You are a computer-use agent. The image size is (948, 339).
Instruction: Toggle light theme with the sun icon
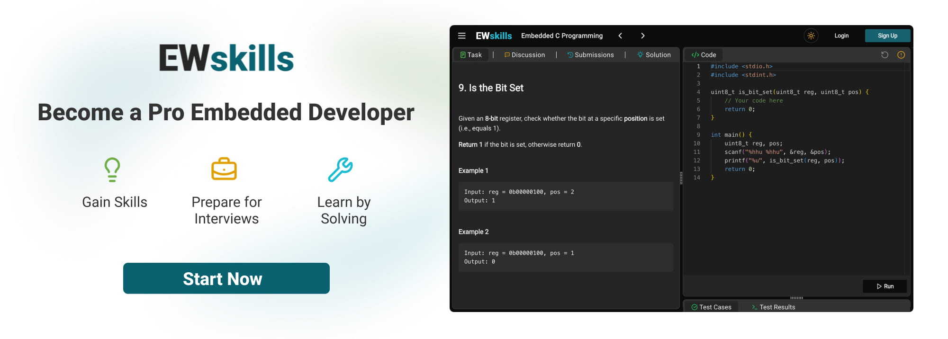(x=811, y=36)
